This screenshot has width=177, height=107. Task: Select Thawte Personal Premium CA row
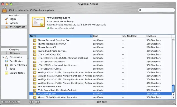click(x=101, y=40)
